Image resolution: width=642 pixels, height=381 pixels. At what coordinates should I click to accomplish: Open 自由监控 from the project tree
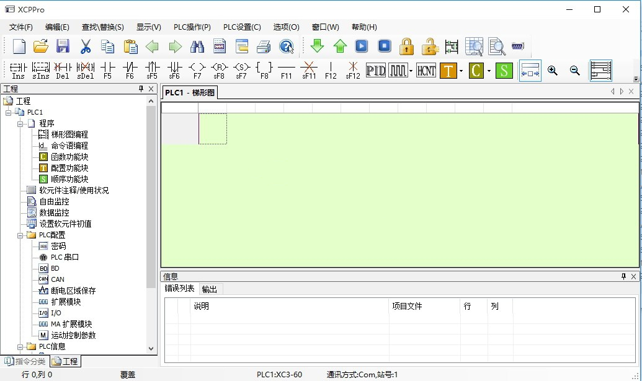pos(54,201)
